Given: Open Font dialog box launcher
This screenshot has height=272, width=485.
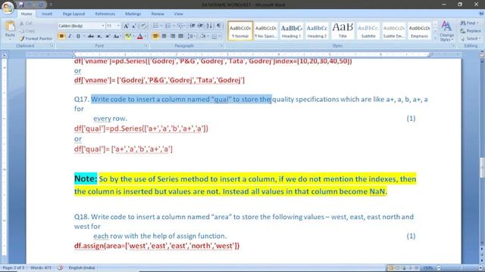Looking at the screenshot, I should (x=146, y=45).
